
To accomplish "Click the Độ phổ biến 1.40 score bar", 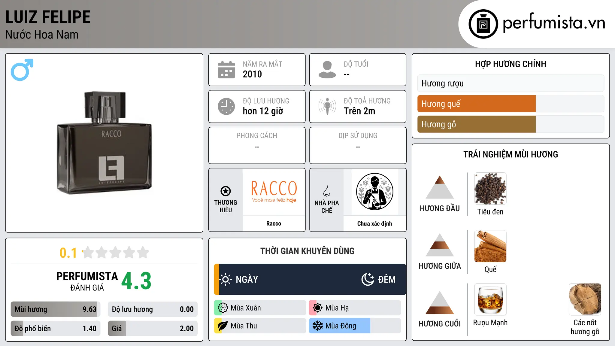I will pos(56,329).
